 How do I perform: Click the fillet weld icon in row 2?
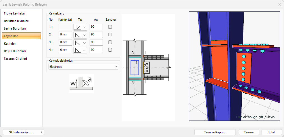(78, 35)
